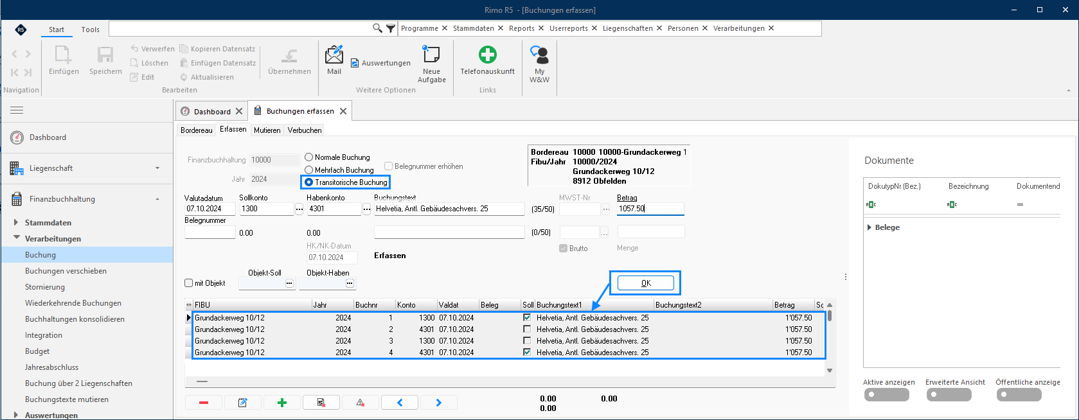Click the Auswertungen ribbon item
Image resolution: width=1079 pixels, height=420 pixels.
pos(380,63)
